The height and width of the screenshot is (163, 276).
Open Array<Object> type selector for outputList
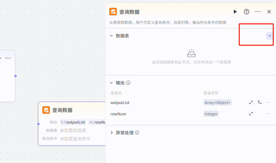217,102
